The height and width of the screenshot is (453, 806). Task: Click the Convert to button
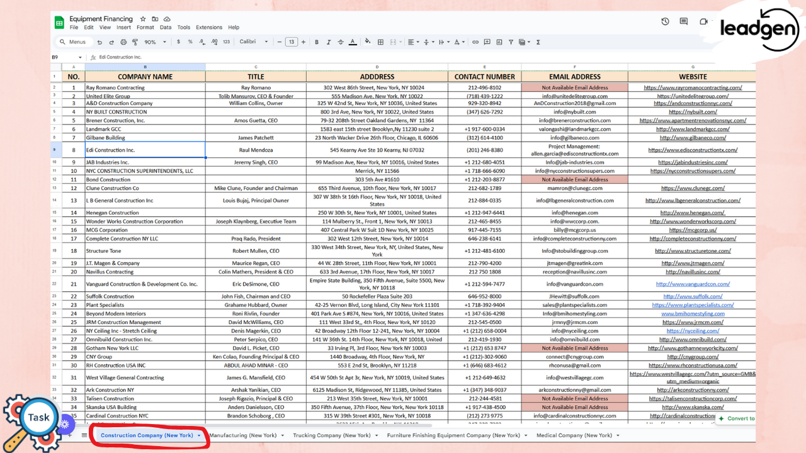tap(736, 418)
